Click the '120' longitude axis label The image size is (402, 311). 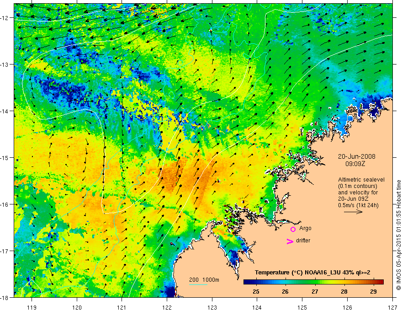tap(77, 307)
